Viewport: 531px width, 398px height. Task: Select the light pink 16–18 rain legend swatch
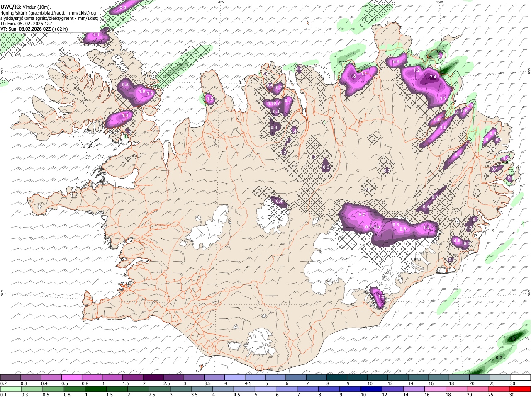click(x=434, y=389)
